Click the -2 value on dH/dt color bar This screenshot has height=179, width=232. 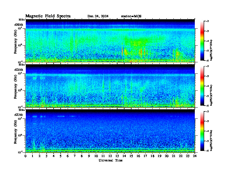(207, 21)
